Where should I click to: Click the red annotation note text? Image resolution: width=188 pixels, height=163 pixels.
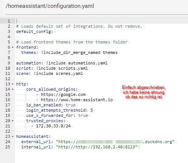tap(143, 92)
